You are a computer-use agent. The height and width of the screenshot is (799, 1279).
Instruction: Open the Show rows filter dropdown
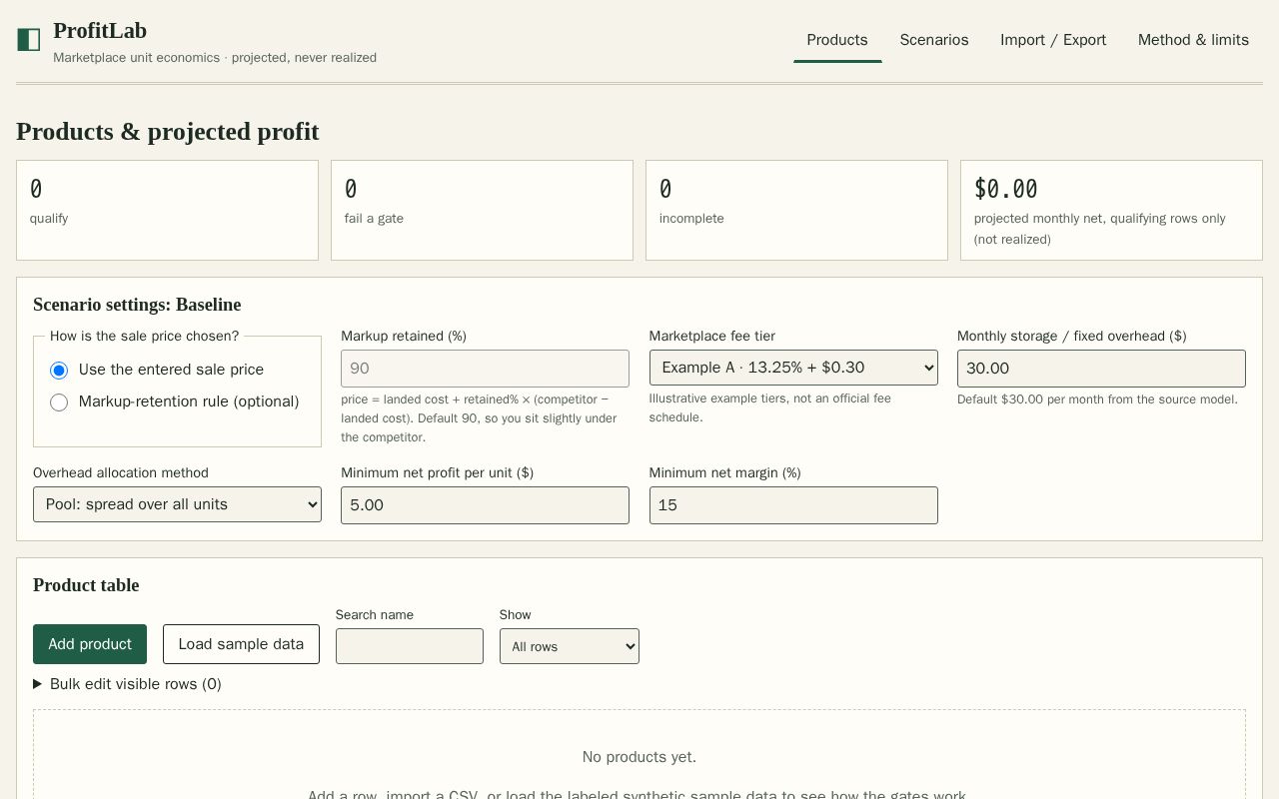pos(570,646)
